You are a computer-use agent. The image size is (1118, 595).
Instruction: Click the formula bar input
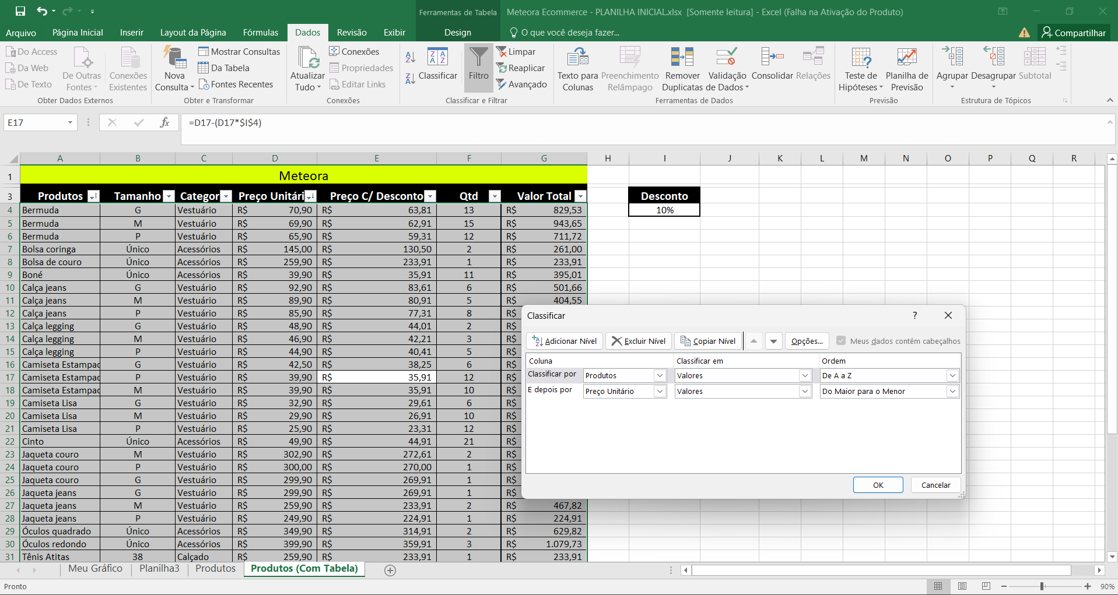(x=642, y=129)
